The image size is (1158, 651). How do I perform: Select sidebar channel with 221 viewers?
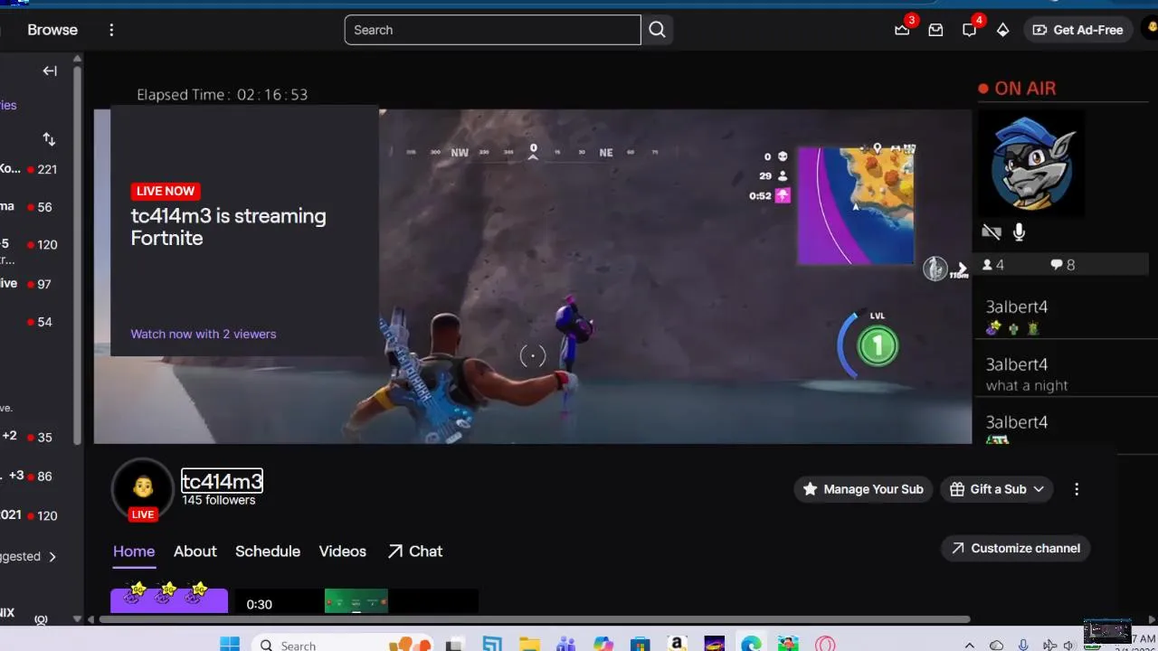point(29,169)
